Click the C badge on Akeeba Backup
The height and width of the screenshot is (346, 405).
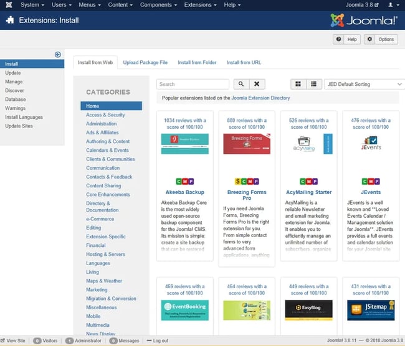179,181
